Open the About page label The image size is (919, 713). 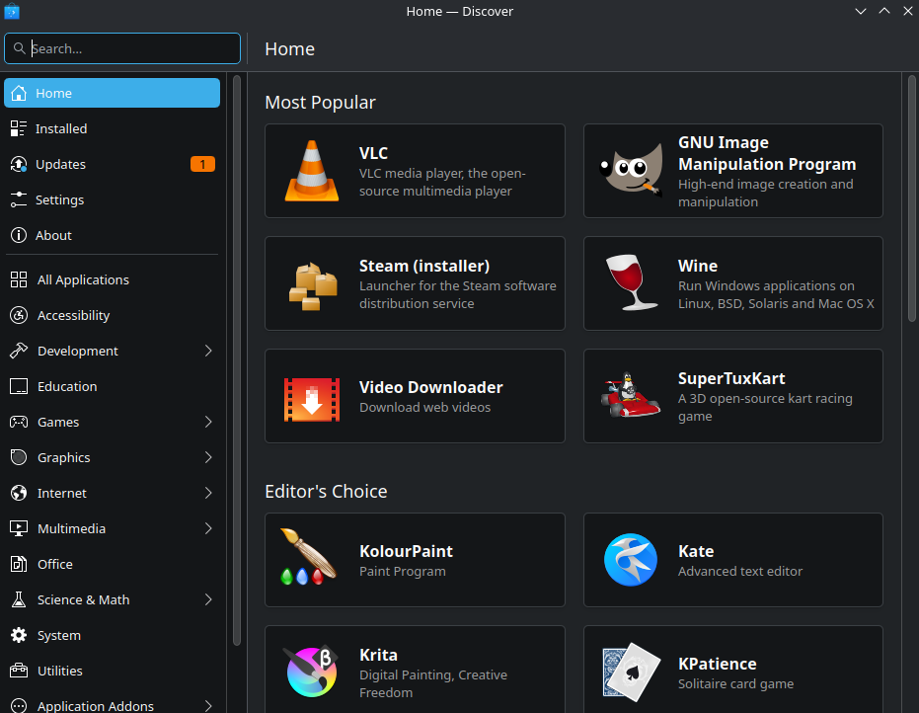point(53,235)
